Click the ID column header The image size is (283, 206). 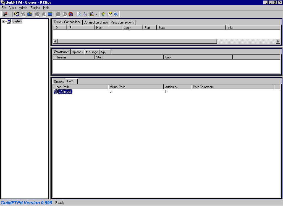click(x=60, y=27)
